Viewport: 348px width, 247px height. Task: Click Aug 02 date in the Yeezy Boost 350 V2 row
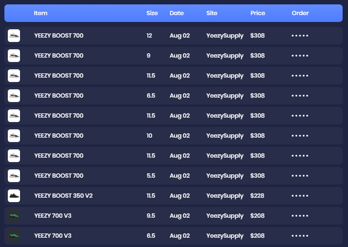(180, 196)
